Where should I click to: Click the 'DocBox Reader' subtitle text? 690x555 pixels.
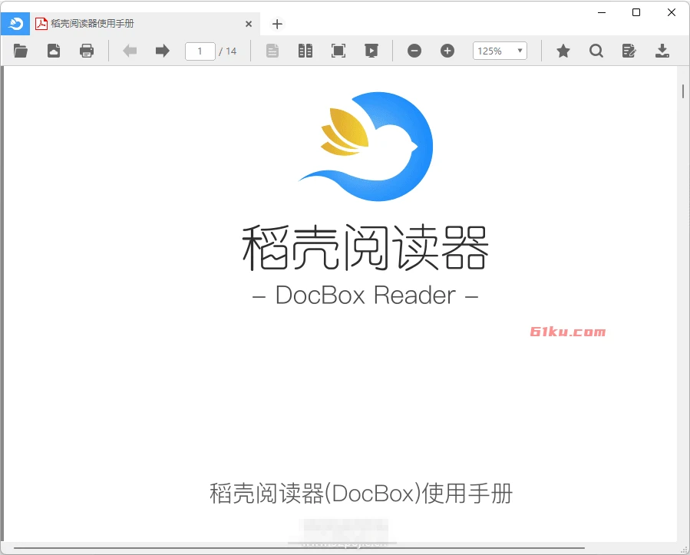pyautogui.click(x=365, y=296)
